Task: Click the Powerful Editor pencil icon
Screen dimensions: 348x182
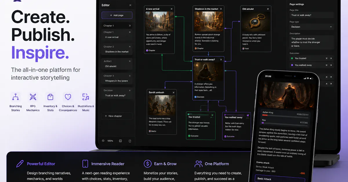Action: coord(20,164)
